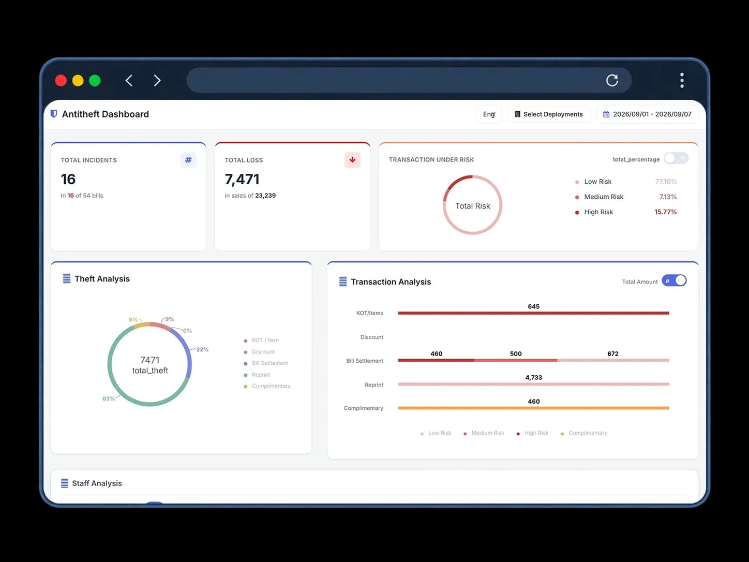749x562 pixels.
Task: Click the High Risk 15.77% row
Action: point(626,212)
